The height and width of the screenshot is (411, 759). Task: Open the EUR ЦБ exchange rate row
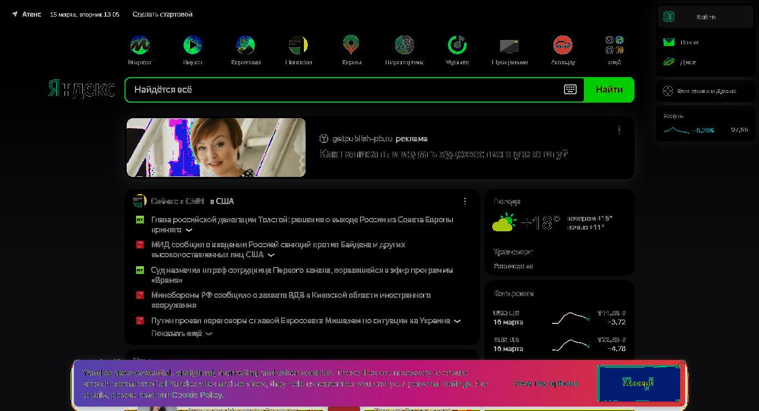pos(560,344)
